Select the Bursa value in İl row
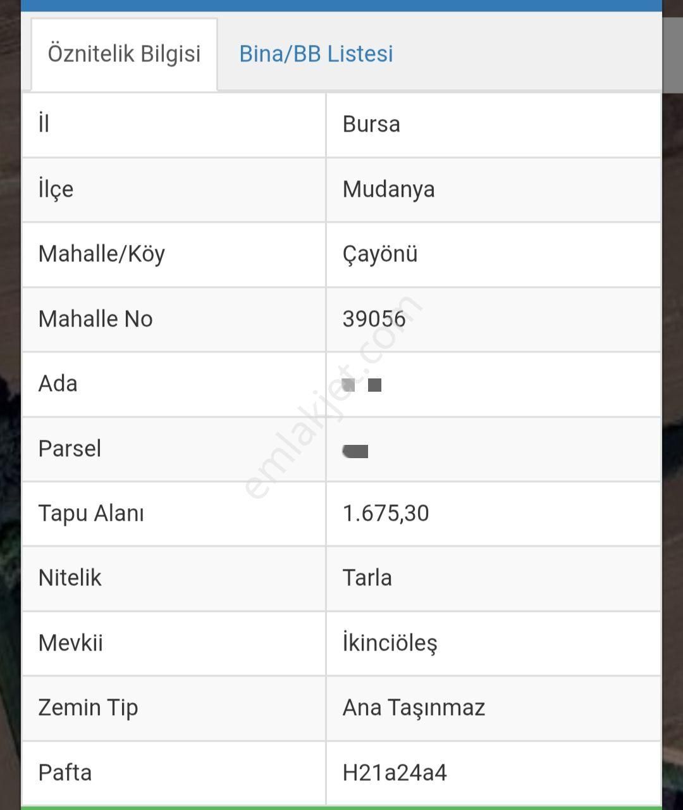 pyautogui.click(x=371, y=124)
